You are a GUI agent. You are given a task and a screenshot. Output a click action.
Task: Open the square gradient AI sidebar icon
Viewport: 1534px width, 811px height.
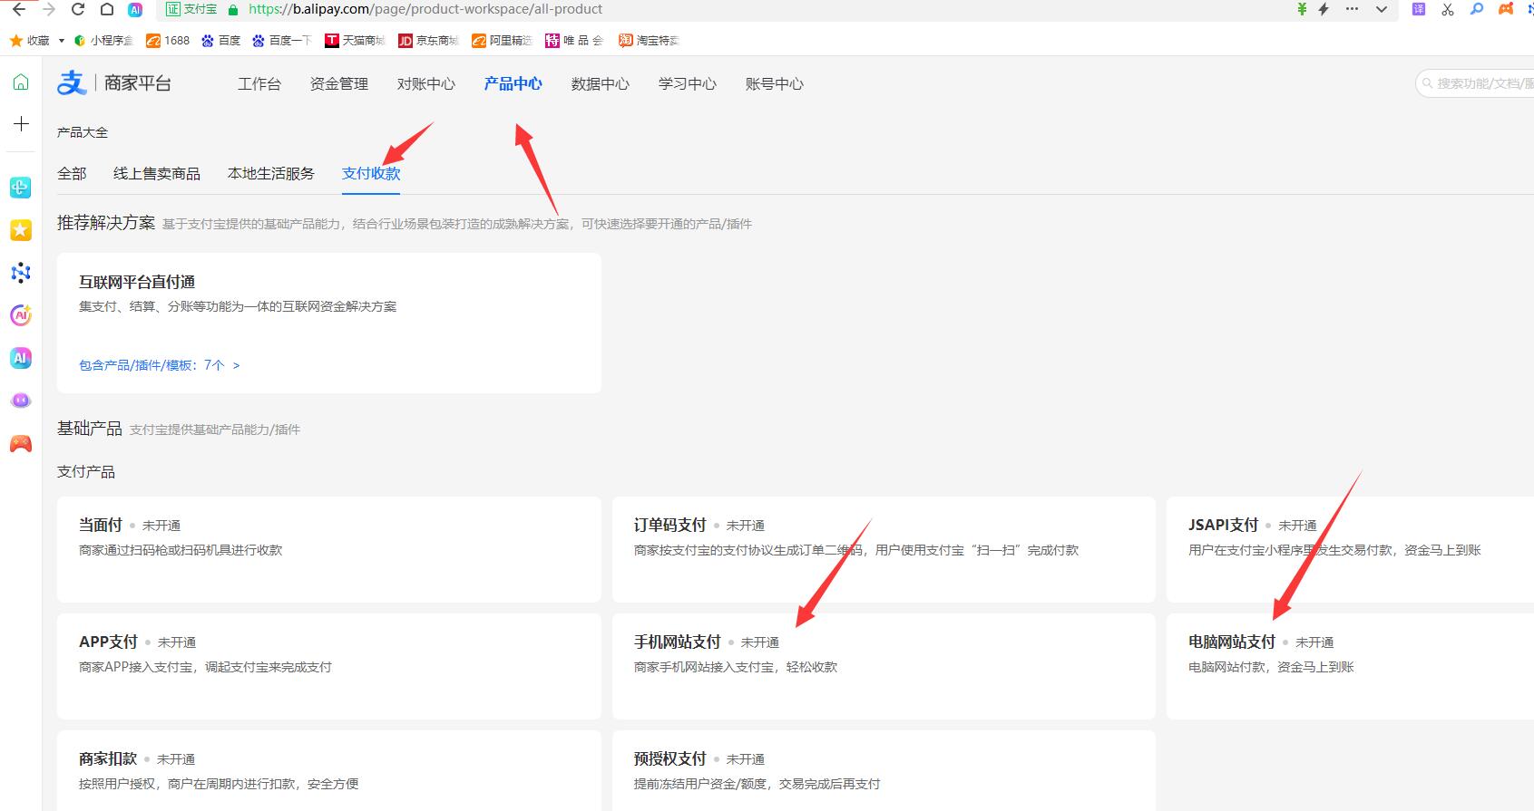21,358
